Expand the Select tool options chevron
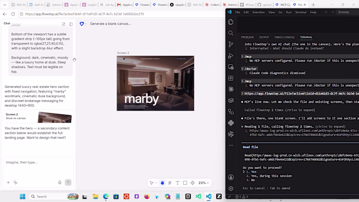Viewport: 359px width, 202px height. pos(156,183)
